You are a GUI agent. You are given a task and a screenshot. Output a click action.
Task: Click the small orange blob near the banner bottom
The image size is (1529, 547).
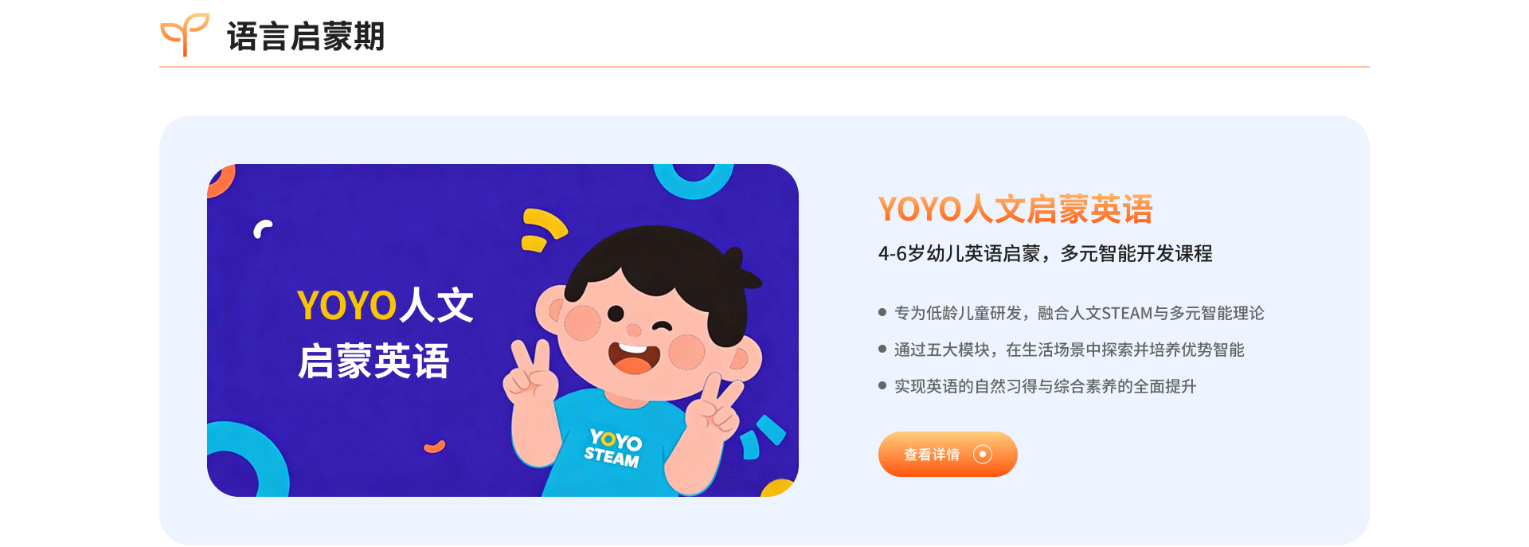[x=435, y=446]
